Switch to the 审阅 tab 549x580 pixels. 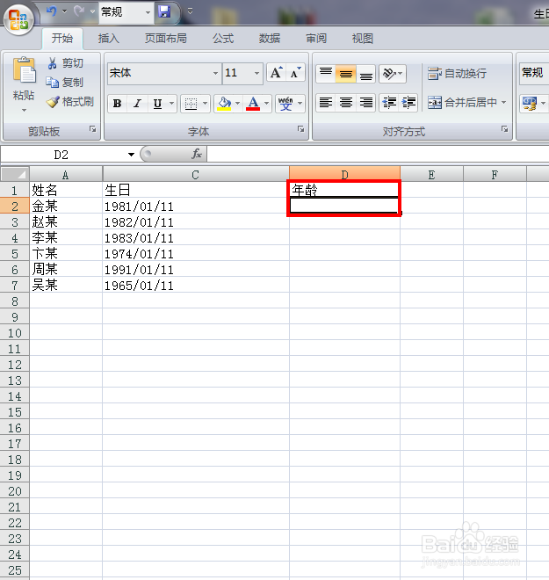click(x=316, y=38)
